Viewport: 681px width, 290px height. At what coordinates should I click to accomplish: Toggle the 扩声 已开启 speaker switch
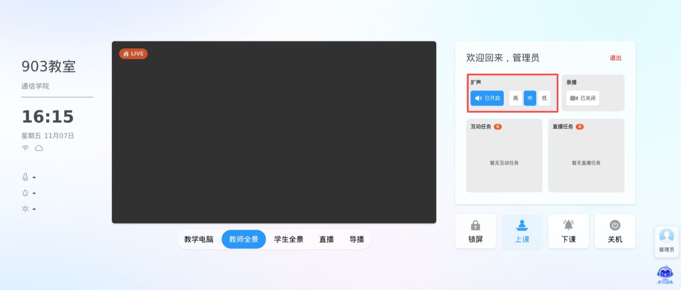(487, 98)
